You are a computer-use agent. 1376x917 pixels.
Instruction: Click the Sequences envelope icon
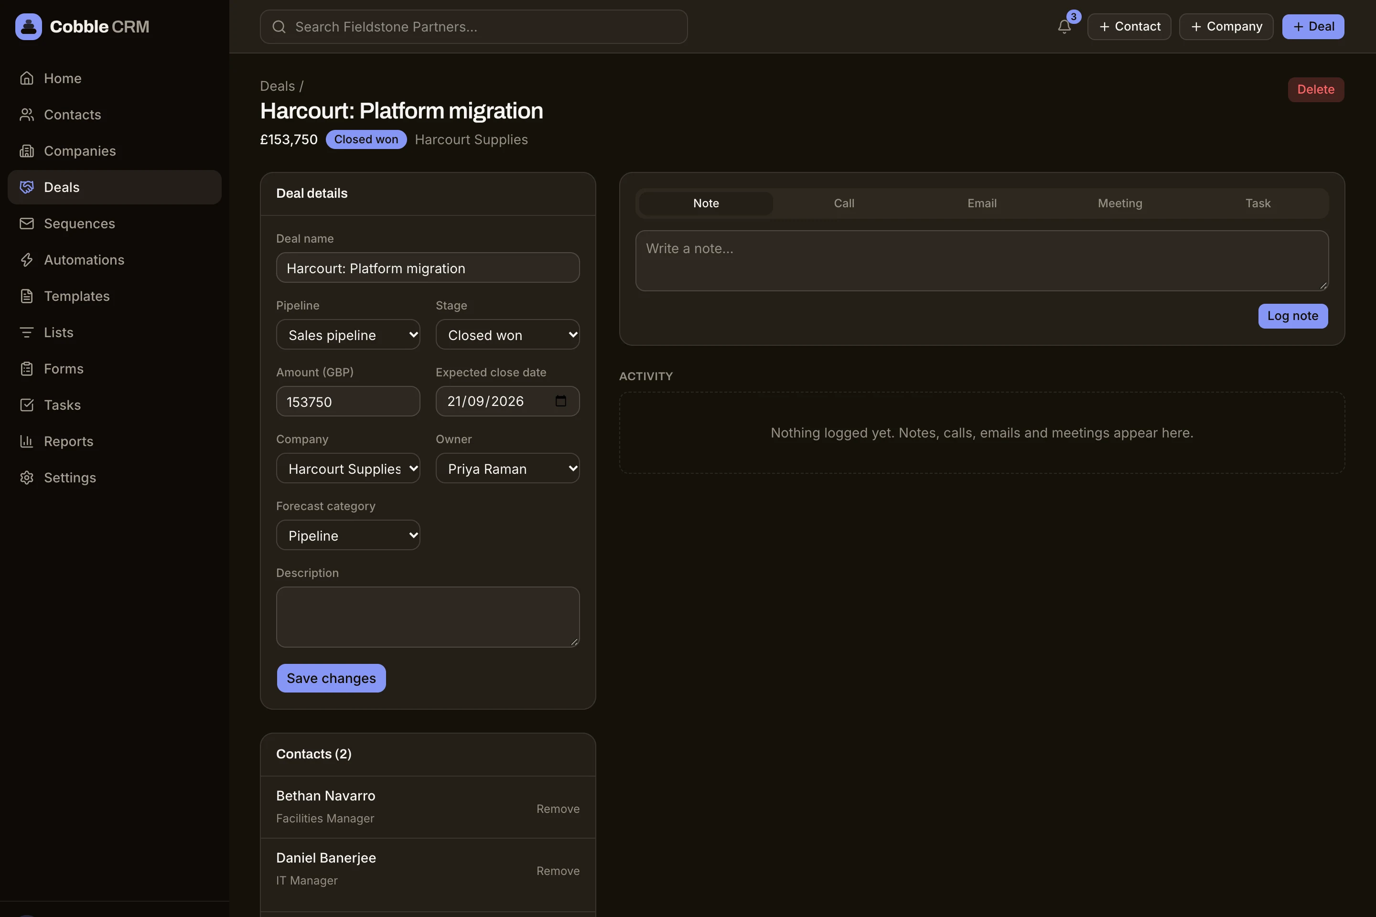(26, 224)
